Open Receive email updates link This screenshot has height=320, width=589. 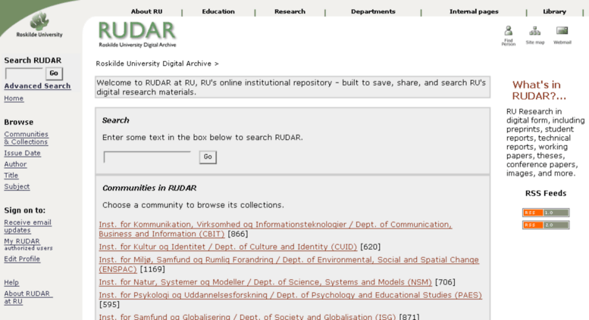[x=27, y=226]
